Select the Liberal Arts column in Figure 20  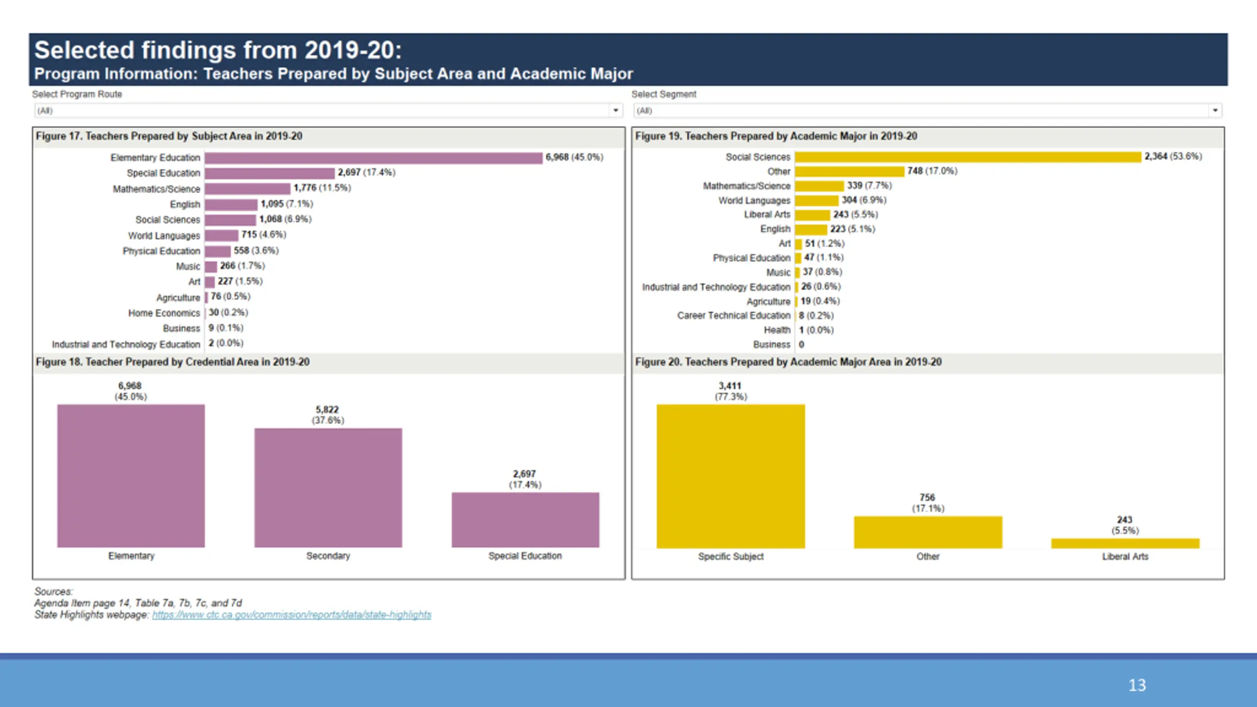[x=1125, y=544]
